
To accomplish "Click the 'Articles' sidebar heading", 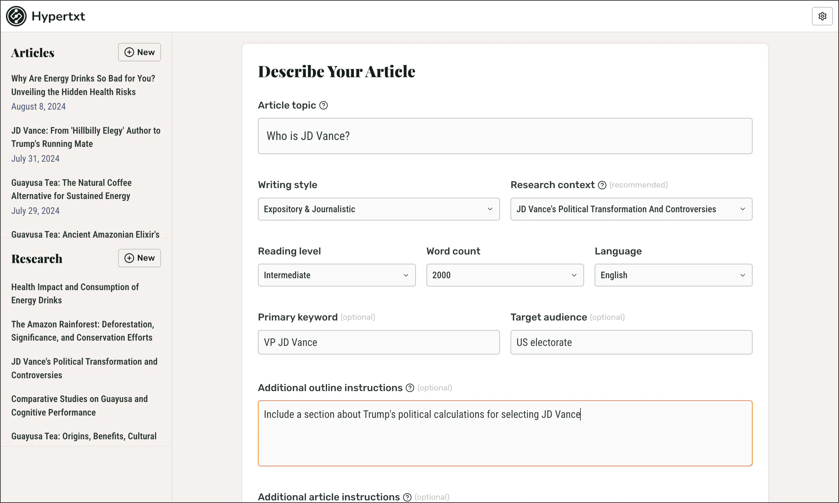I will point(33,53).
